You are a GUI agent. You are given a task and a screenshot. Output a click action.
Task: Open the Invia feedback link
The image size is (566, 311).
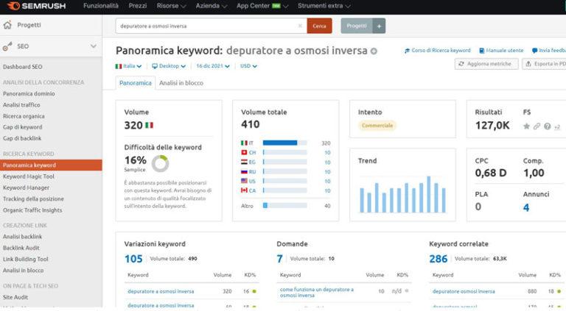(548, 51)
